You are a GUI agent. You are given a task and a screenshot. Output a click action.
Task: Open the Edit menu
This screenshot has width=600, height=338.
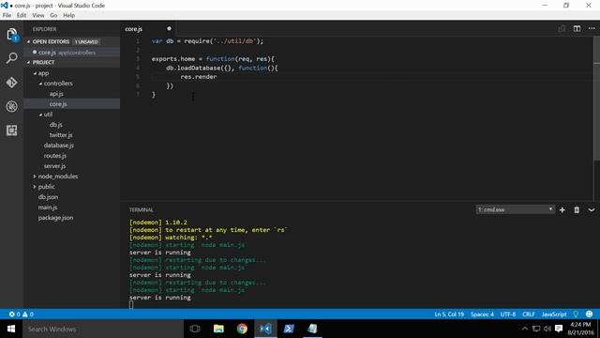22,15
